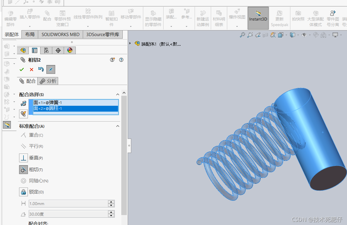This screenshot has width=347, height=225.
Task: Open the 3DSource零部件库 tab
Action: click(103, 35)
